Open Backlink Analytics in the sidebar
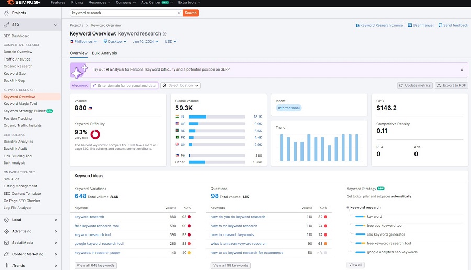 click(x=18, y=142)
